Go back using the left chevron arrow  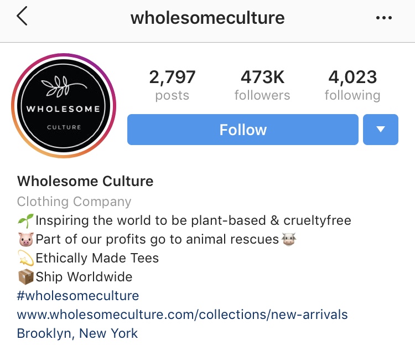point(22,16)
